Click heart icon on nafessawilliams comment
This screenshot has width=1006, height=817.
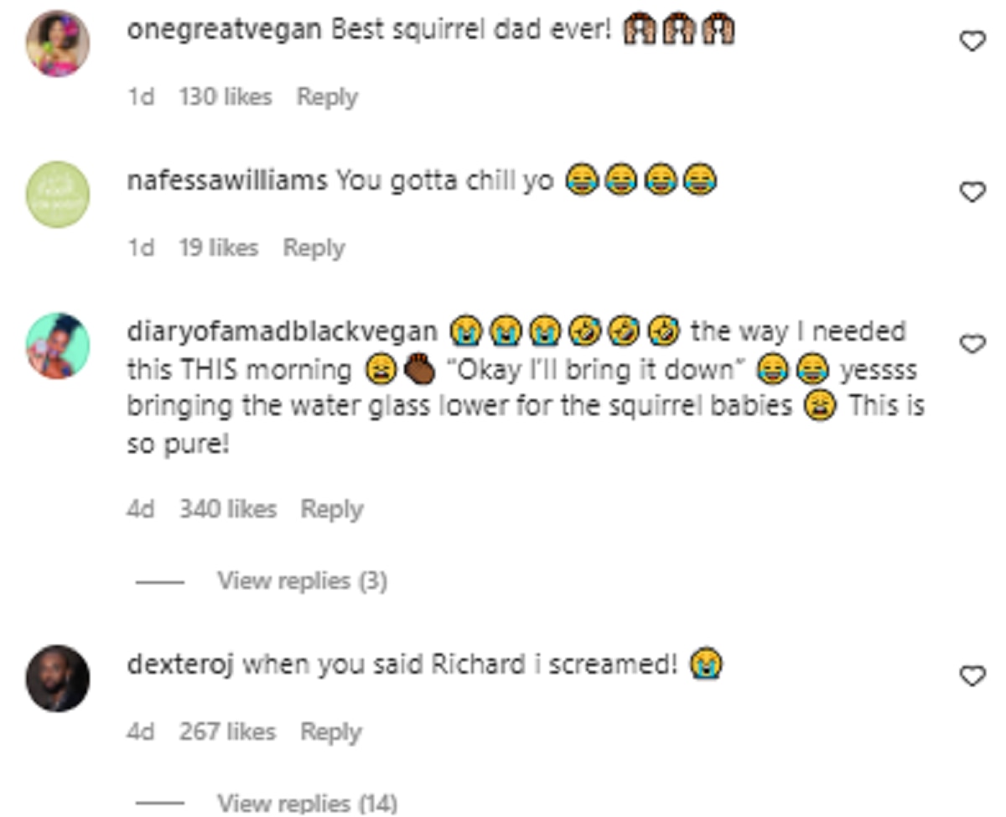972,192
